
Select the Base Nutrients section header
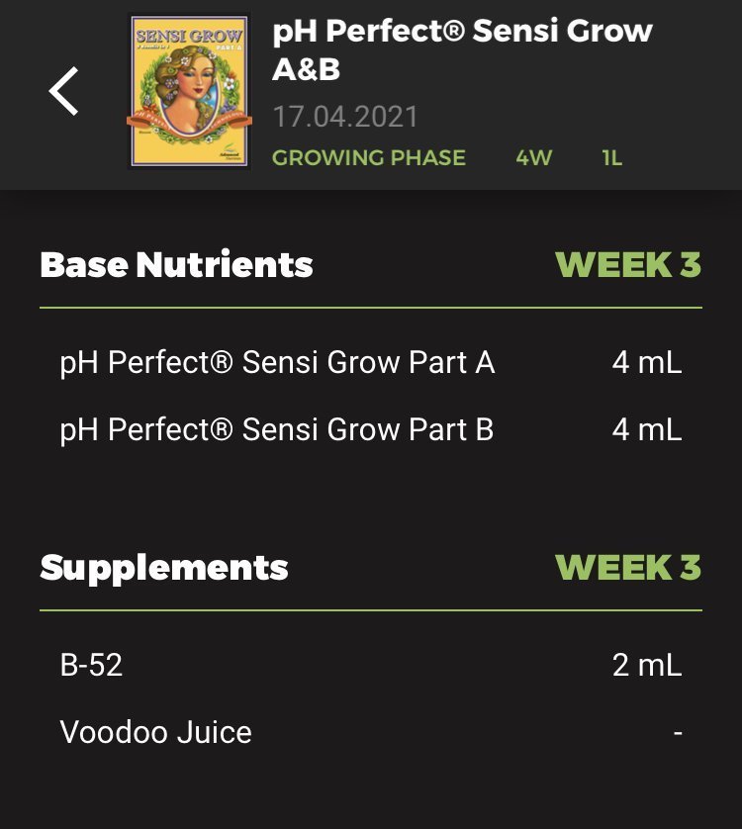[x=177, y=264]
